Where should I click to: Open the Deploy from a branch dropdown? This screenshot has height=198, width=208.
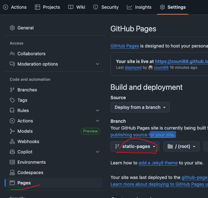pos(140,107)
